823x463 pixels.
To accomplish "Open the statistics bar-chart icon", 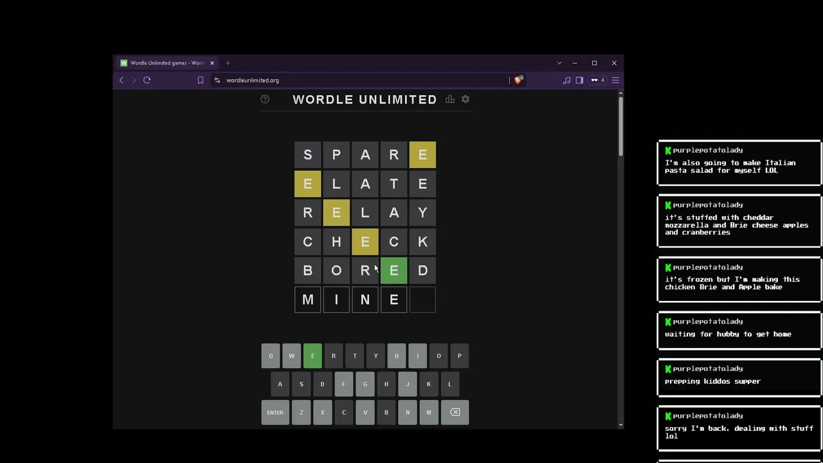I will tap(450, 99).
